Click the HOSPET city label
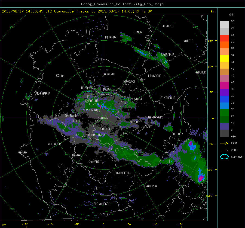The height and width of the screenshot is (228, 245). [148, 127]
